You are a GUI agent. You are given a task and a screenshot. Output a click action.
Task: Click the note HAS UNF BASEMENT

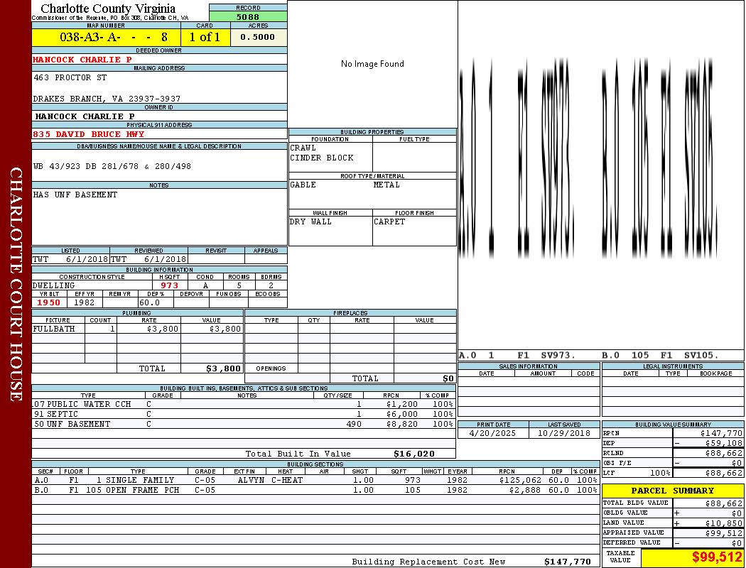(75, 195)
